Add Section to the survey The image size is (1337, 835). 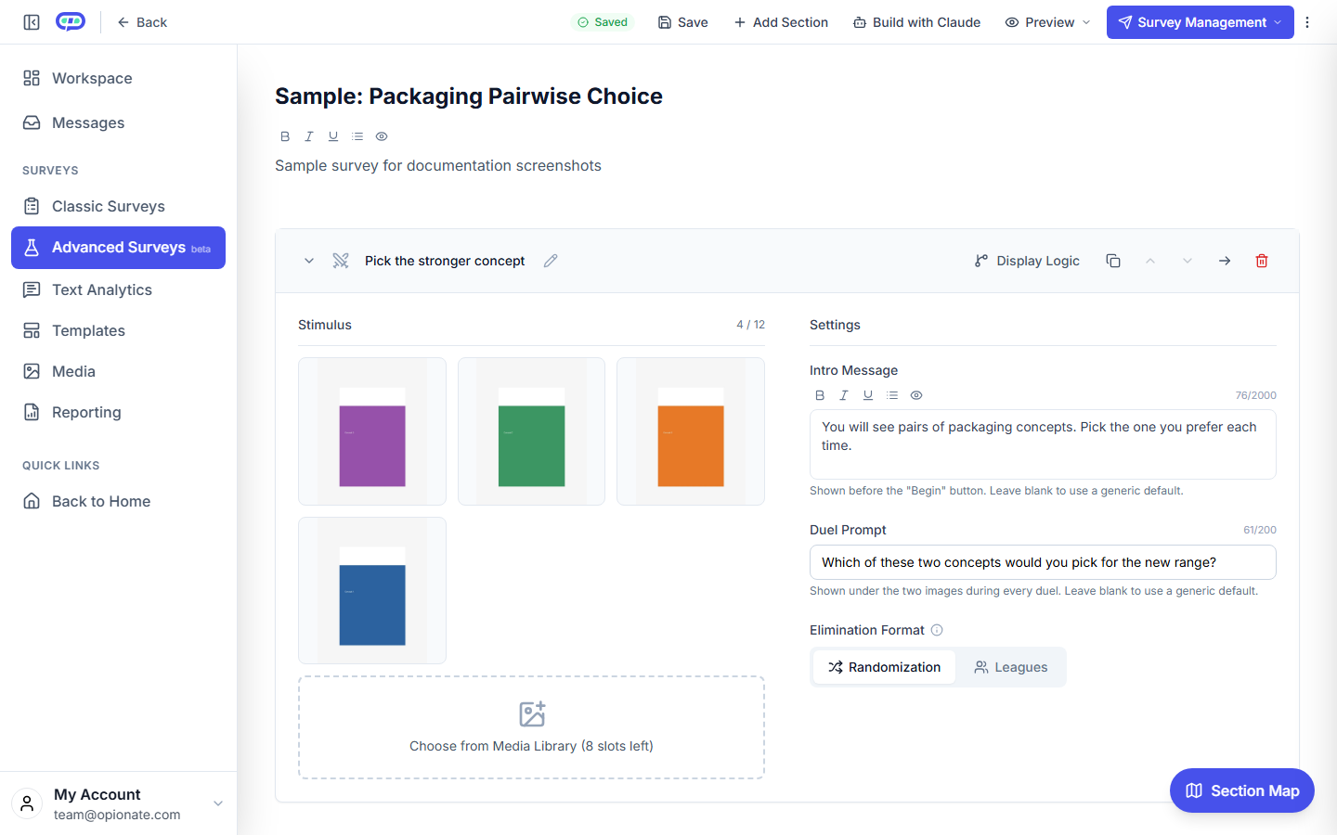(x=781, y=22)
